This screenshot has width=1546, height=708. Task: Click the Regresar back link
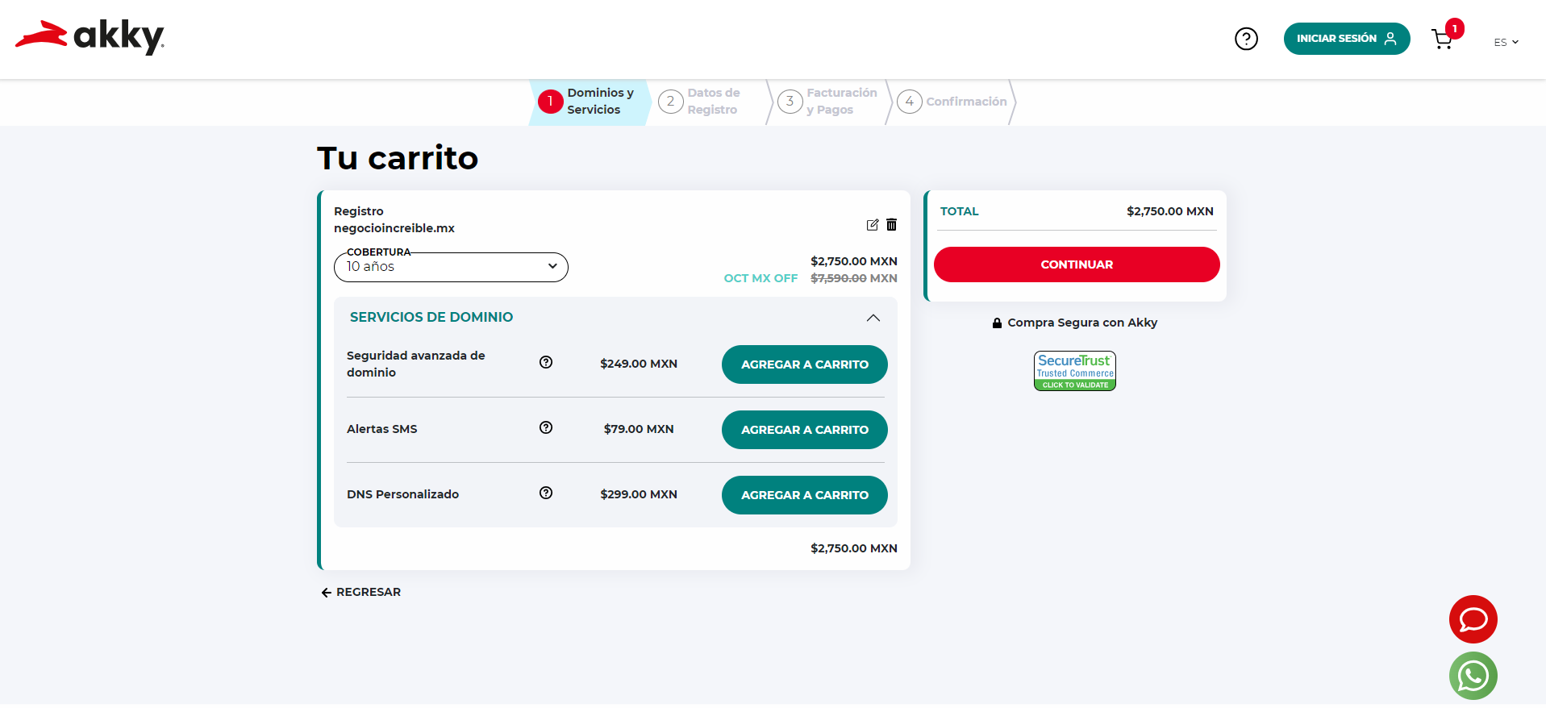[x=360, y=592]
